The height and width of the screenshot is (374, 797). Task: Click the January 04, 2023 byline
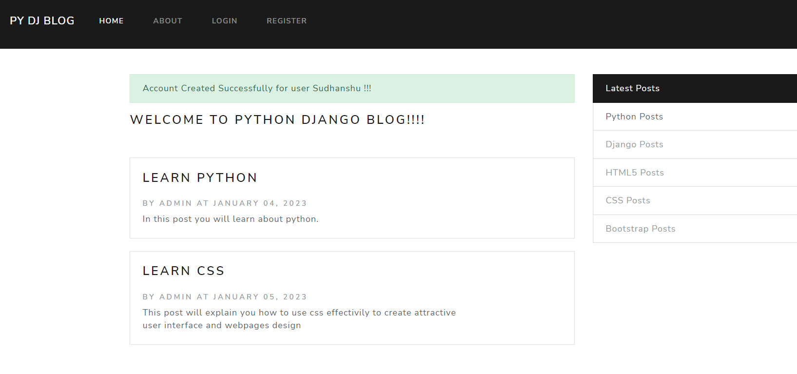[x=225, y=203]
